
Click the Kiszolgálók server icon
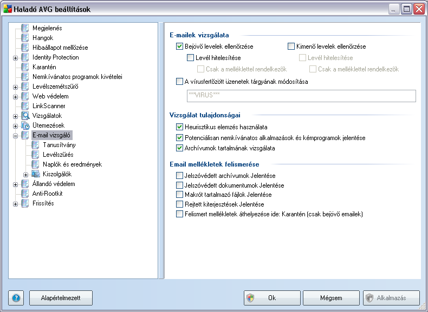point(35,174)
